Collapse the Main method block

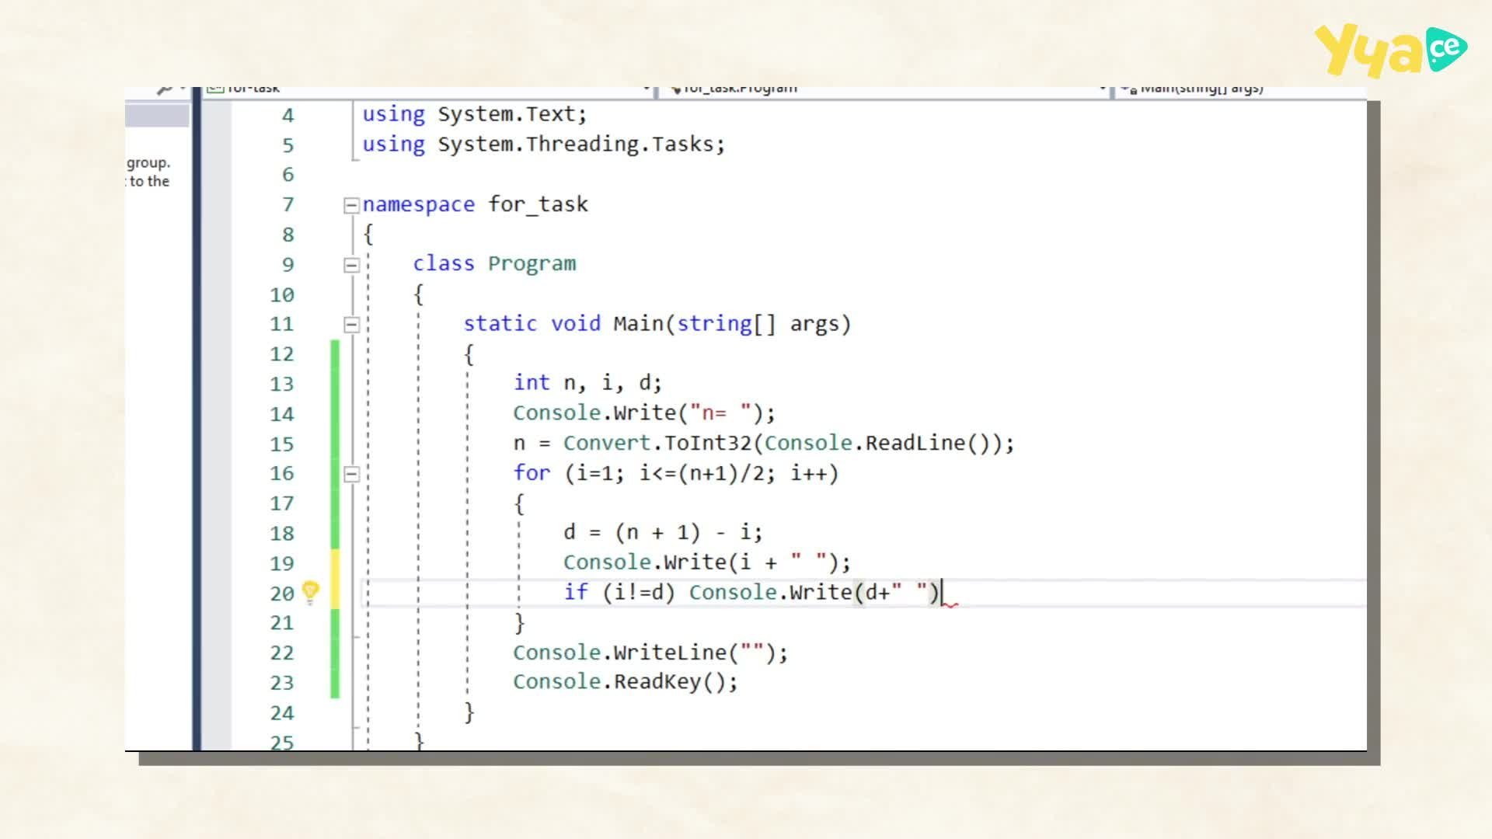(x=351, y=325)
